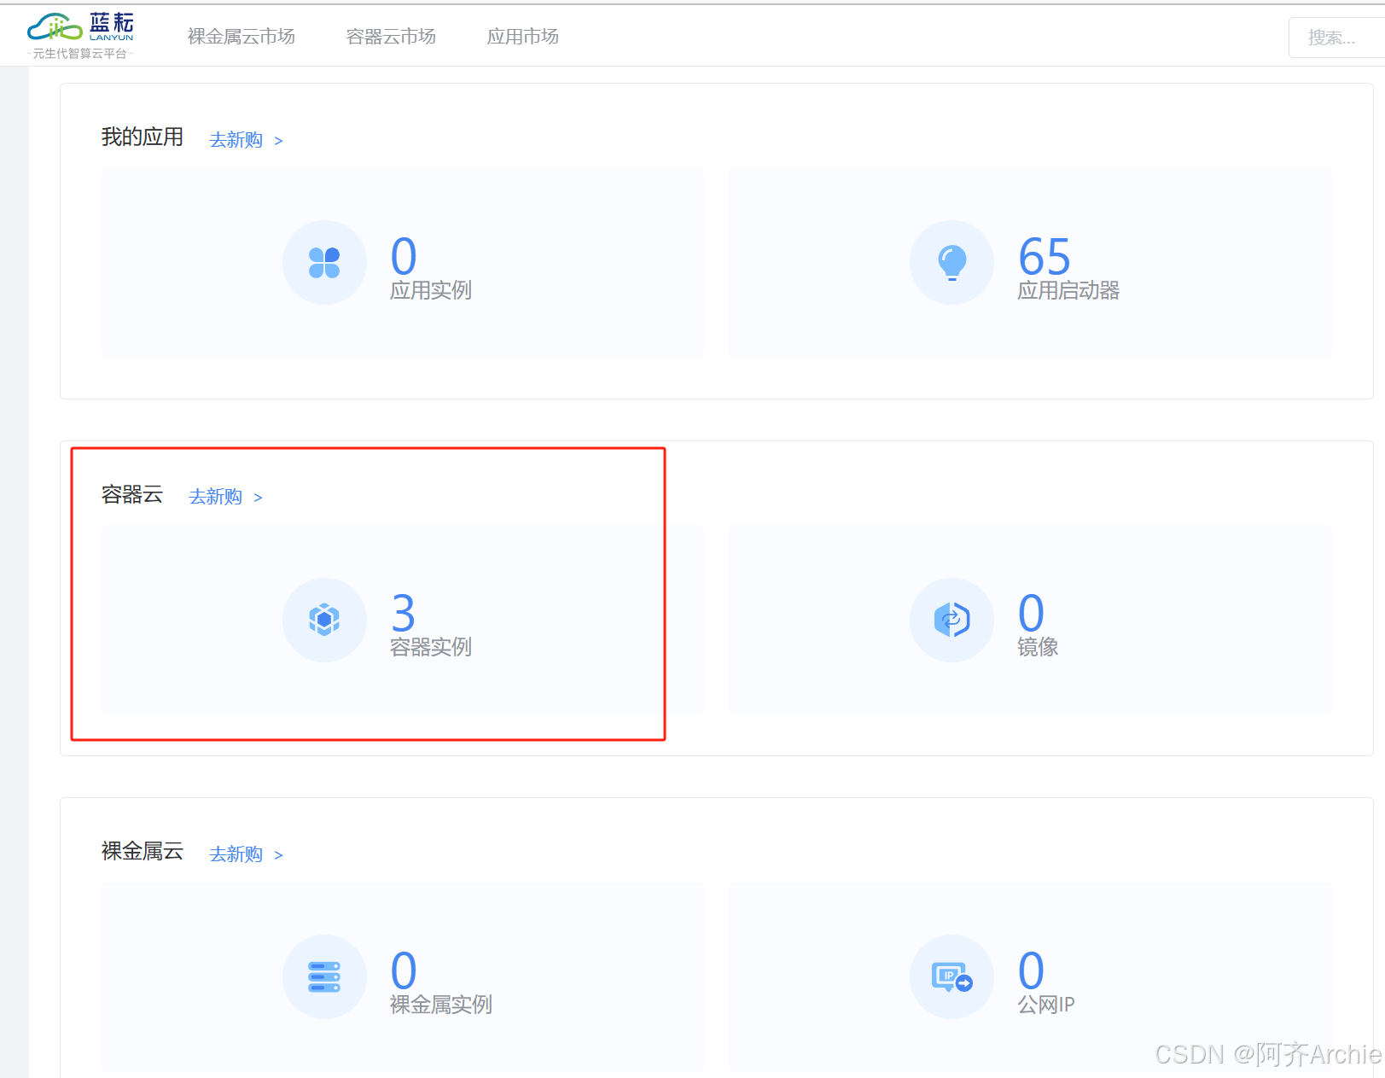Open the 65 应用启动器 count

pyautogui.click(x=1044, y=256)
